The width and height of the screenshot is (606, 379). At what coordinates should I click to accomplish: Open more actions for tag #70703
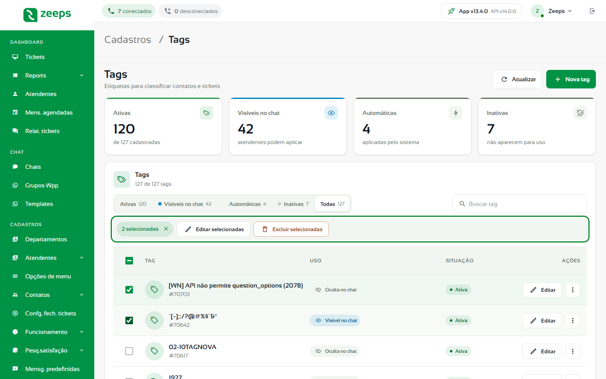(x=573, y=290)
